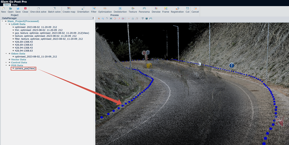The image size is (289, 145).
Task: Open the Create map tool
Action: (x=69, y=10)
